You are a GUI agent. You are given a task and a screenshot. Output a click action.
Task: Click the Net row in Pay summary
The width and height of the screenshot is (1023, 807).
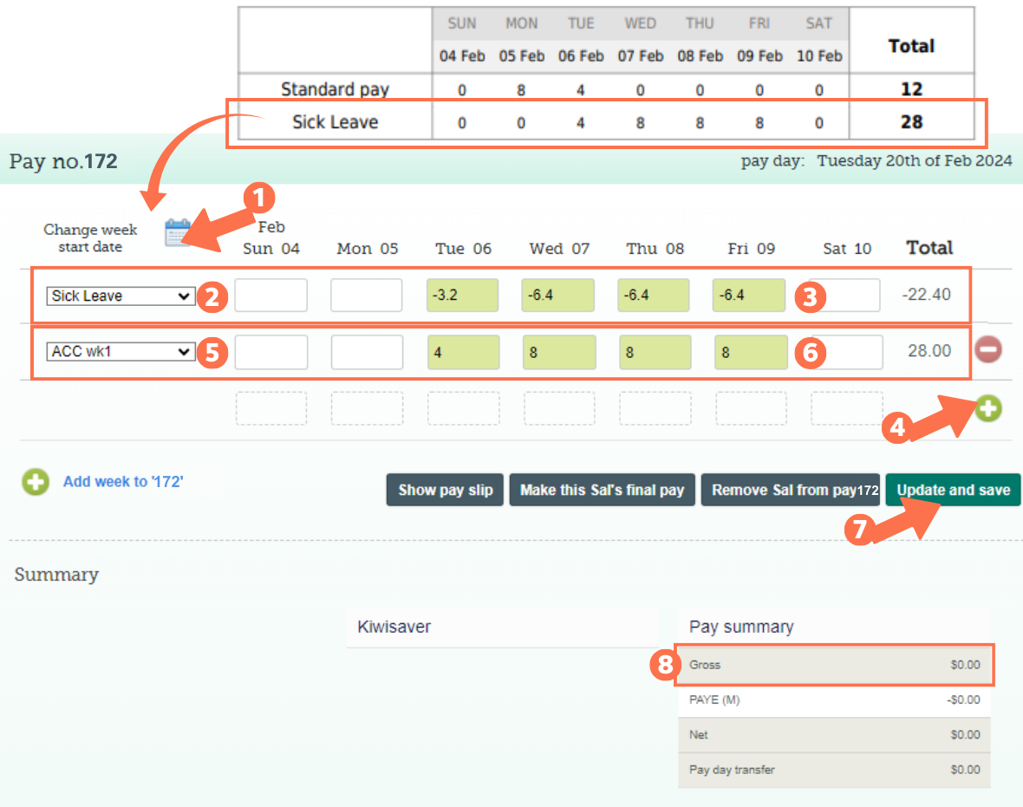coord(834,734)
